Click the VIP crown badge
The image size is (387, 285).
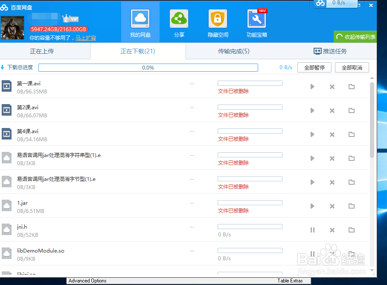[70, 18]
